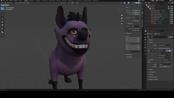Viewport: 174px width, 98px height.
Task: Open the Color Space dropdown
Action: (x=167, y=60)
